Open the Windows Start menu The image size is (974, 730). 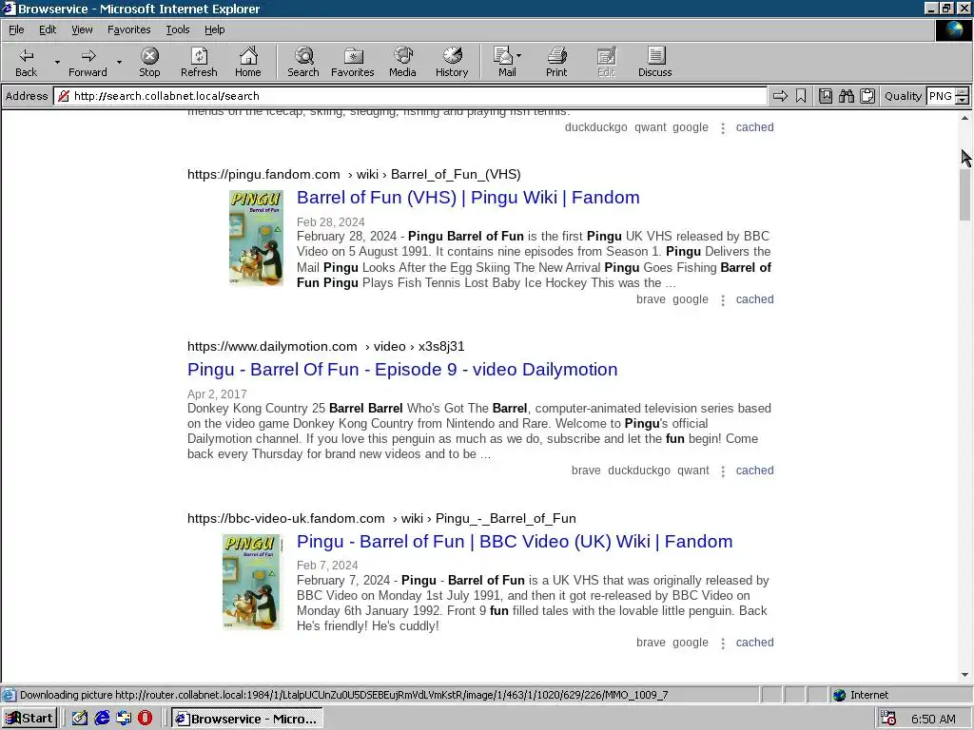(x=29, y=719)
